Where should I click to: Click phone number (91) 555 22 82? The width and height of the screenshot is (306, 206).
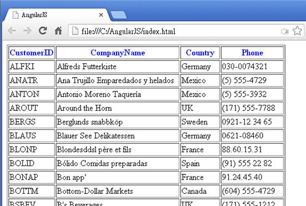[x=252, y=163]
